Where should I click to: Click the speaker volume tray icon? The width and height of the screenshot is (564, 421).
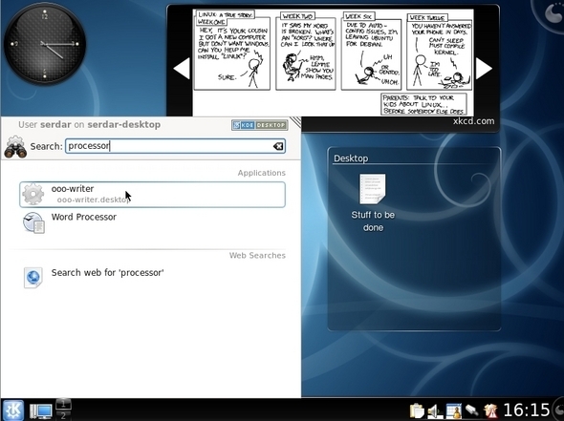[x=435, y=410]
